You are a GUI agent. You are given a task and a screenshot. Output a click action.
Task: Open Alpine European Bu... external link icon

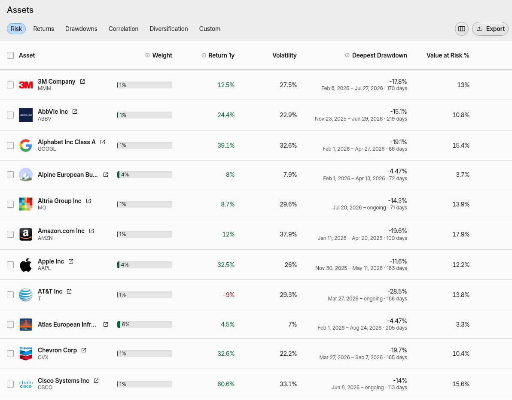pos(106,175)
